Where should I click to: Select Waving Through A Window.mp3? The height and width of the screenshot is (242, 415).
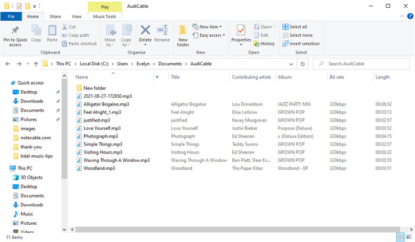(113, 160)
